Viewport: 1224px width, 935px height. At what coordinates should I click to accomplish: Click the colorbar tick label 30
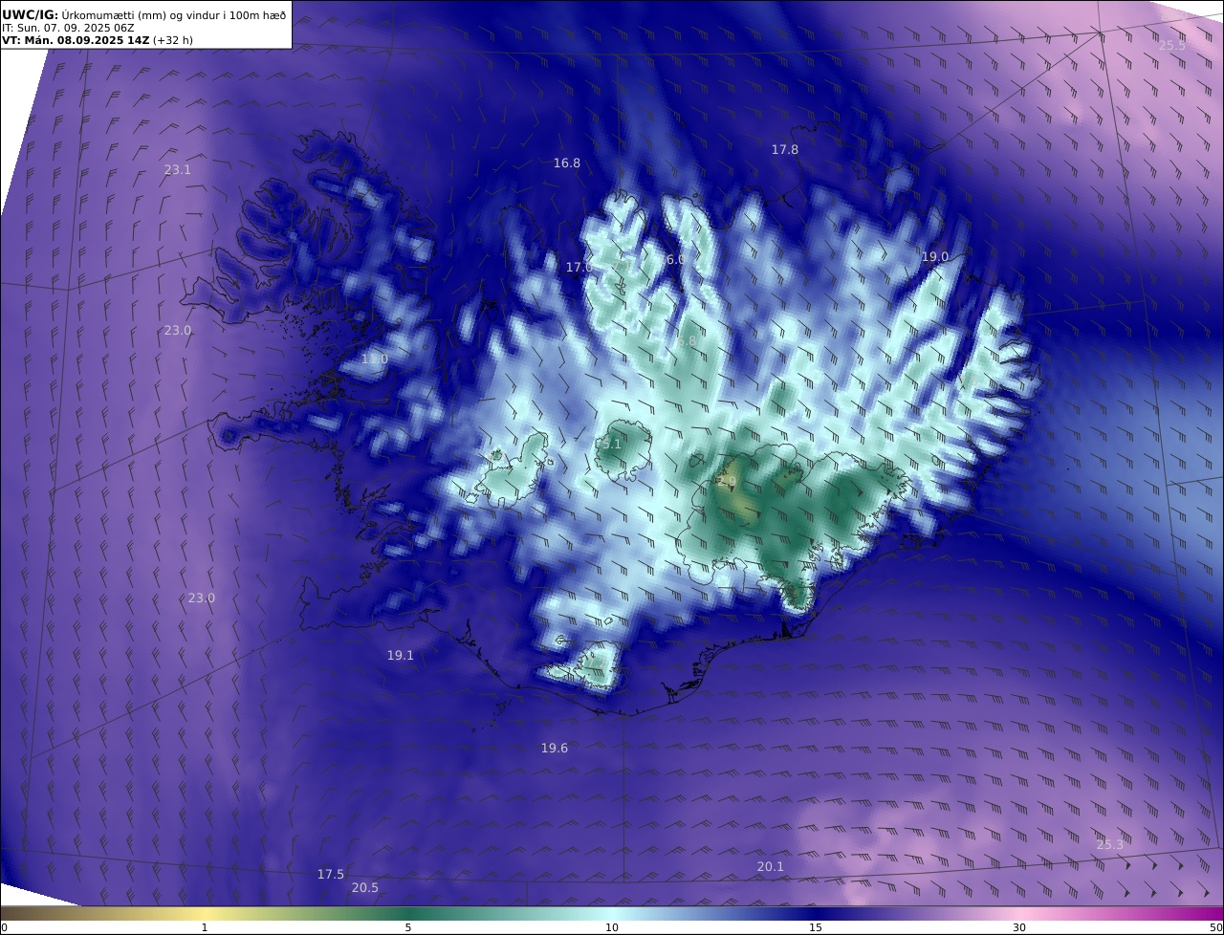(x=1019, y=927)
